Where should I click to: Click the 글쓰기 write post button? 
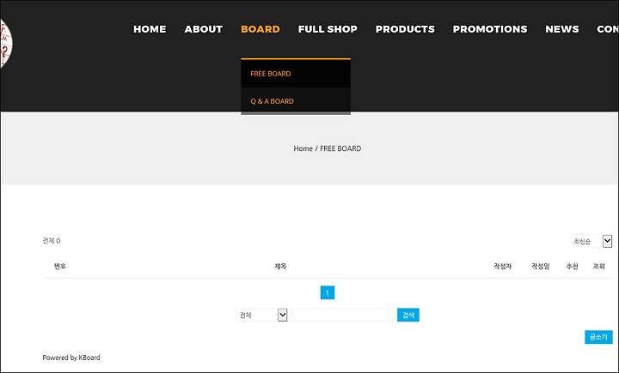click(598, 337)
